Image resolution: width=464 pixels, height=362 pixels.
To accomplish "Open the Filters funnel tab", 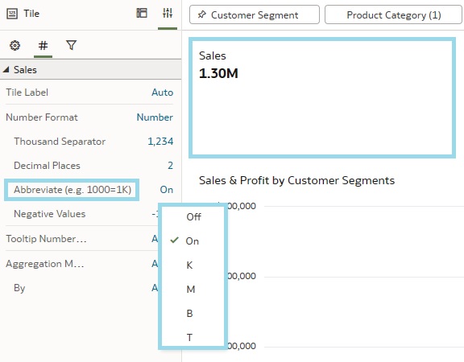I will coord(72,45).
